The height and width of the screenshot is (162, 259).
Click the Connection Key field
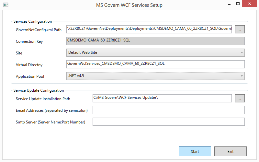coord(155,41)
